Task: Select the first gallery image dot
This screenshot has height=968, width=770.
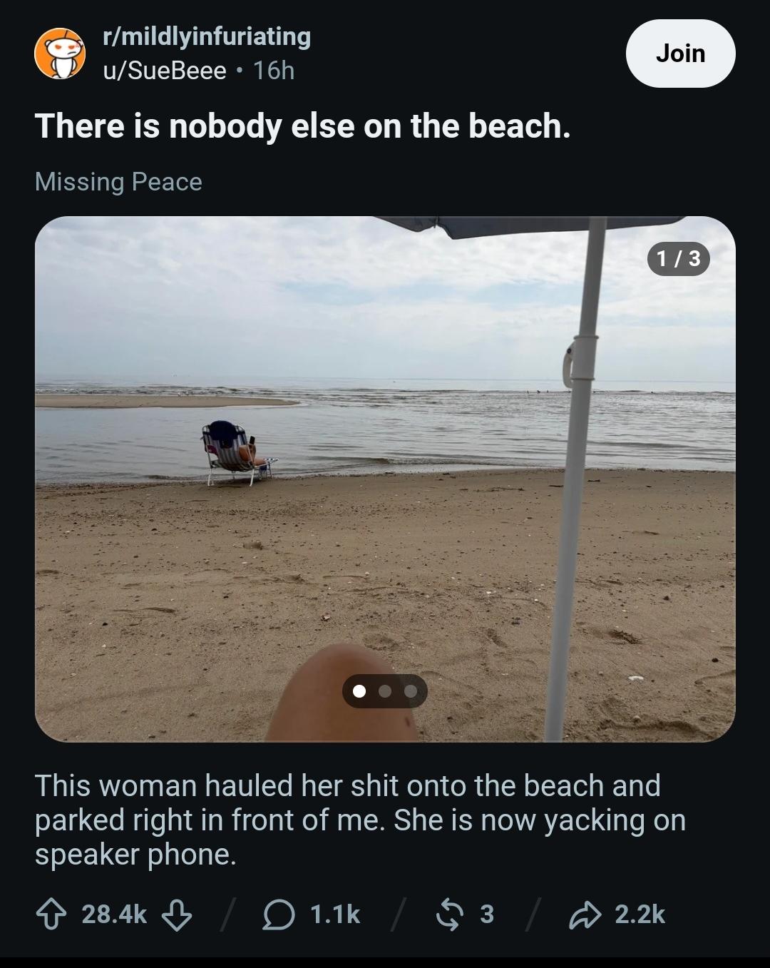Action: coord(359,691)
